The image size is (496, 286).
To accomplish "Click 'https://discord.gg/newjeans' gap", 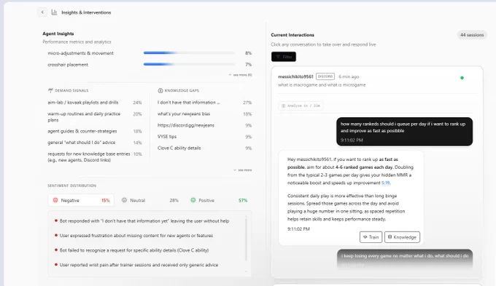I will 186,125.
